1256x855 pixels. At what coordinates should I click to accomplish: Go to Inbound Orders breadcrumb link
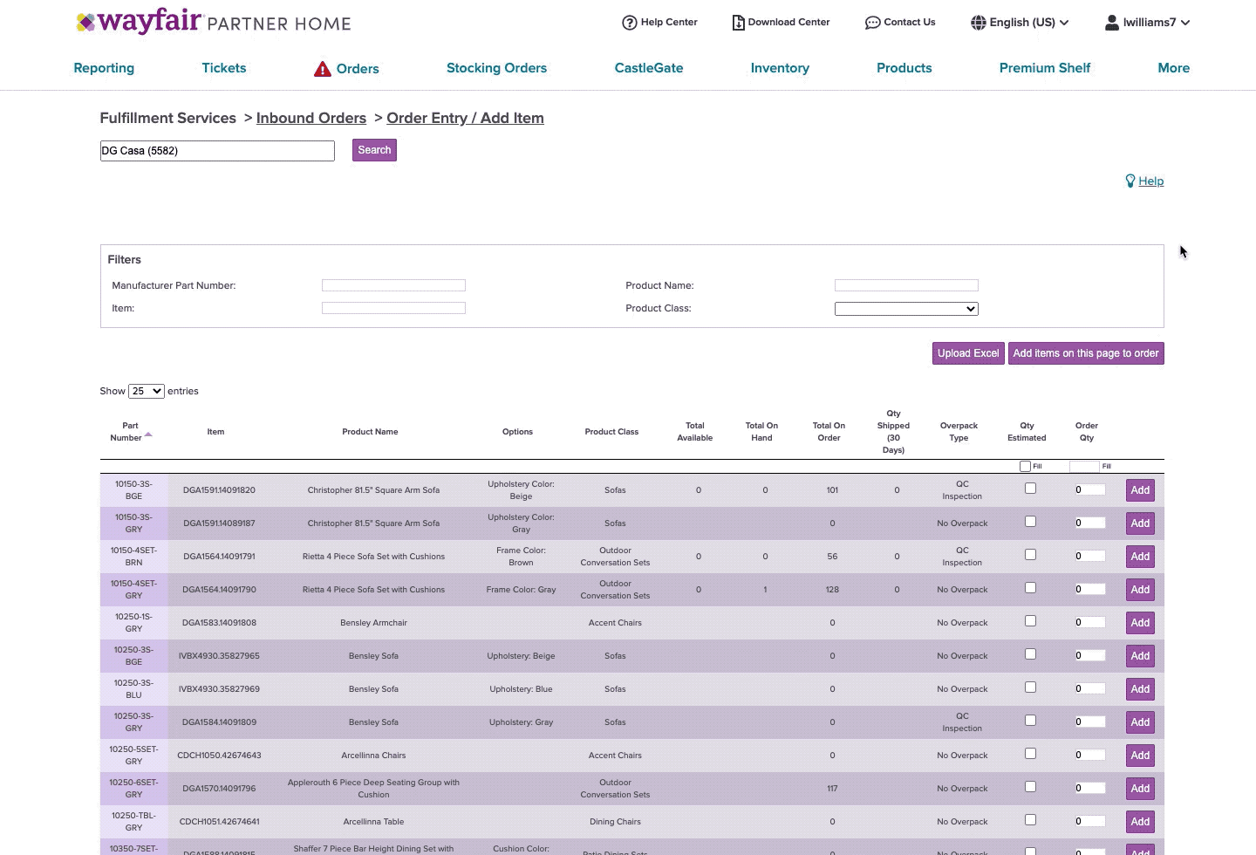pos(311,118)
